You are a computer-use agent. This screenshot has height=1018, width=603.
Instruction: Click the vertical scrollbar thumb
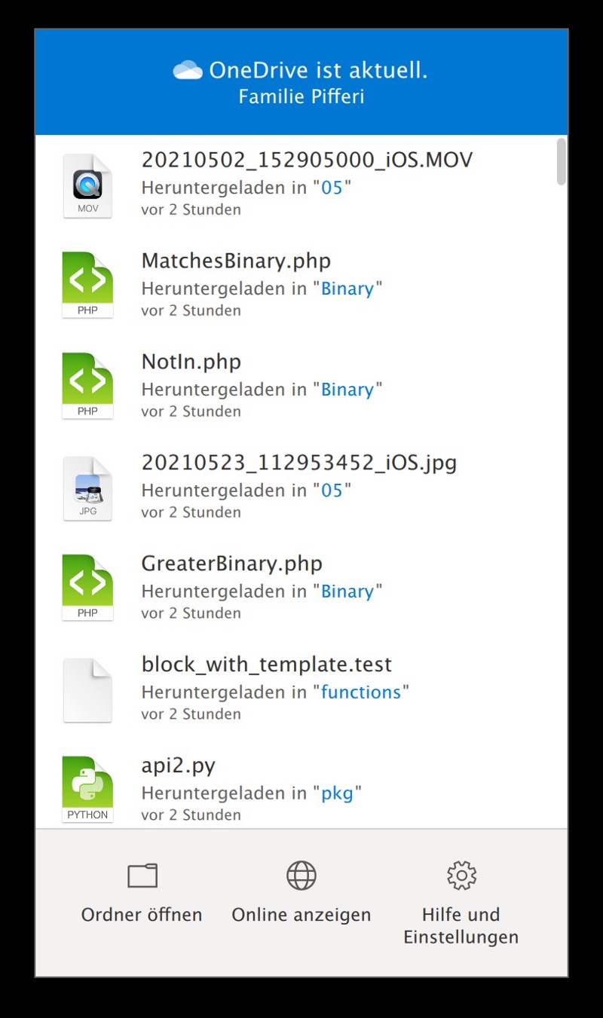tap(561, 161)
